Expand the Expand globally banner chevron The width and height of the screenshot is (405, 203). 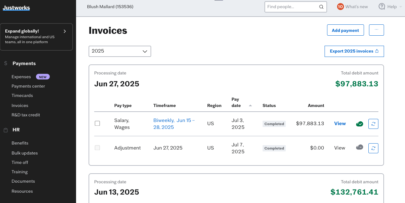(65, 31)
